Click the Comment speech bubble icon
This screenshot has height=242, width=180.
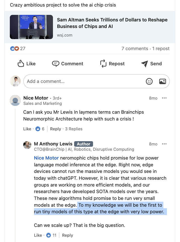click(x=55, y=64)
